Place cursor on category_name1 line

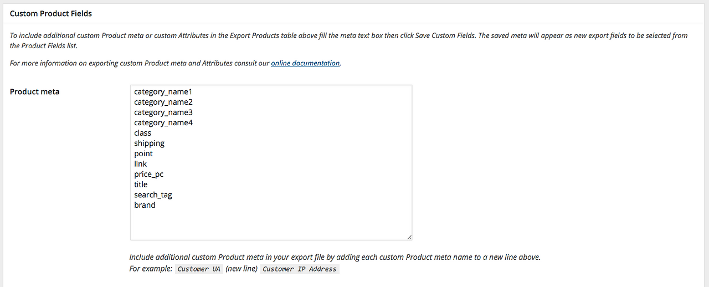click(163, 91)
